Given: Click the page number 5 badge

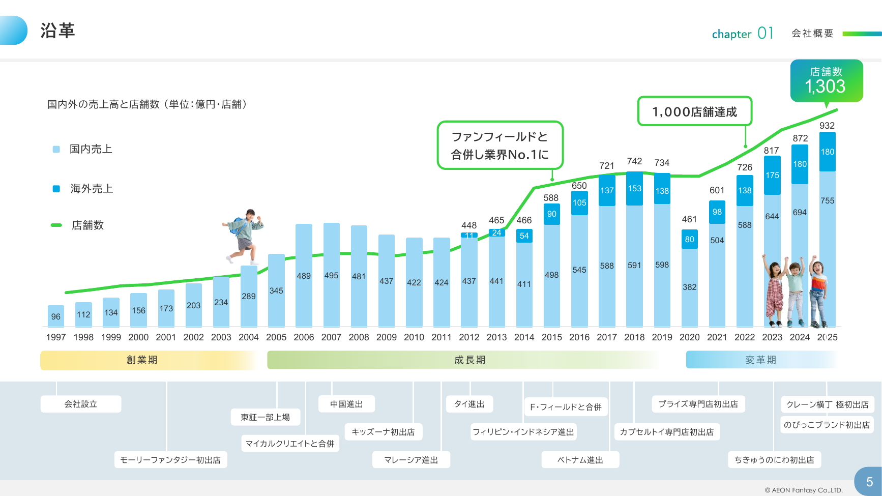Looking at the screenshot, I should pos(869,482).
